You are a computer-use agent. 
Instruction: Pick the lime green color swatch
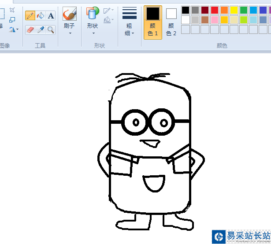click(244, 20)
